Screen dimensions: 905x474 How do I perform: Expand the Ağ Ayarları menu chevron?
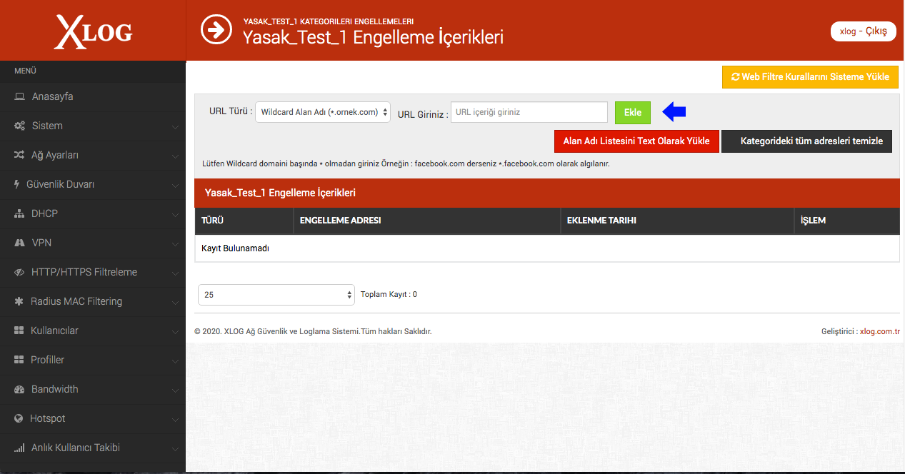pyautogui.click(x=175, y=156)
